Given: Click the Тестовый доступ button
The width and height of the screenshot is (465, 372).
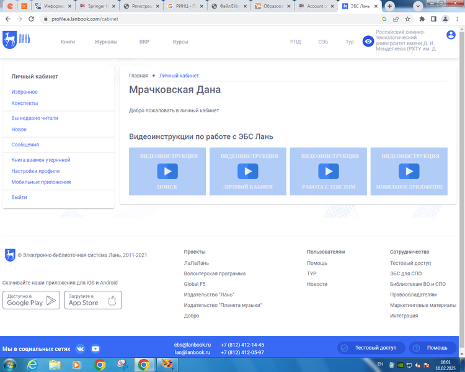Looking at the screenshot, I should [371, 348].
